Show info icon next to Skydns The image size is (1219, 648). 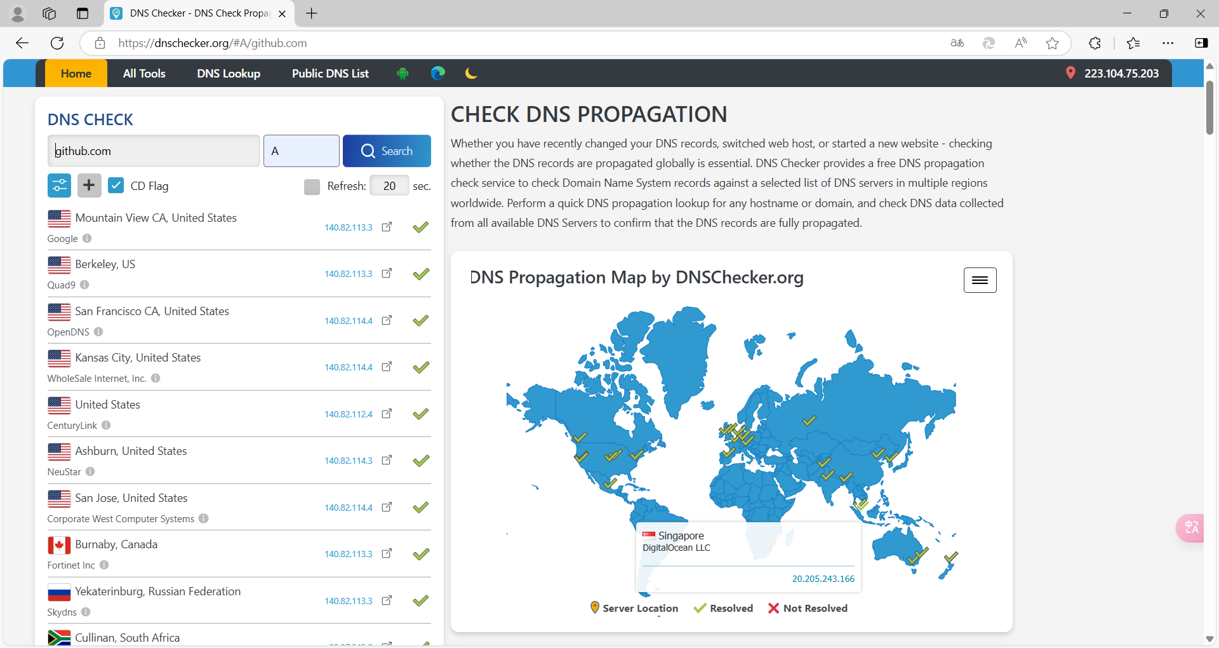86,612
